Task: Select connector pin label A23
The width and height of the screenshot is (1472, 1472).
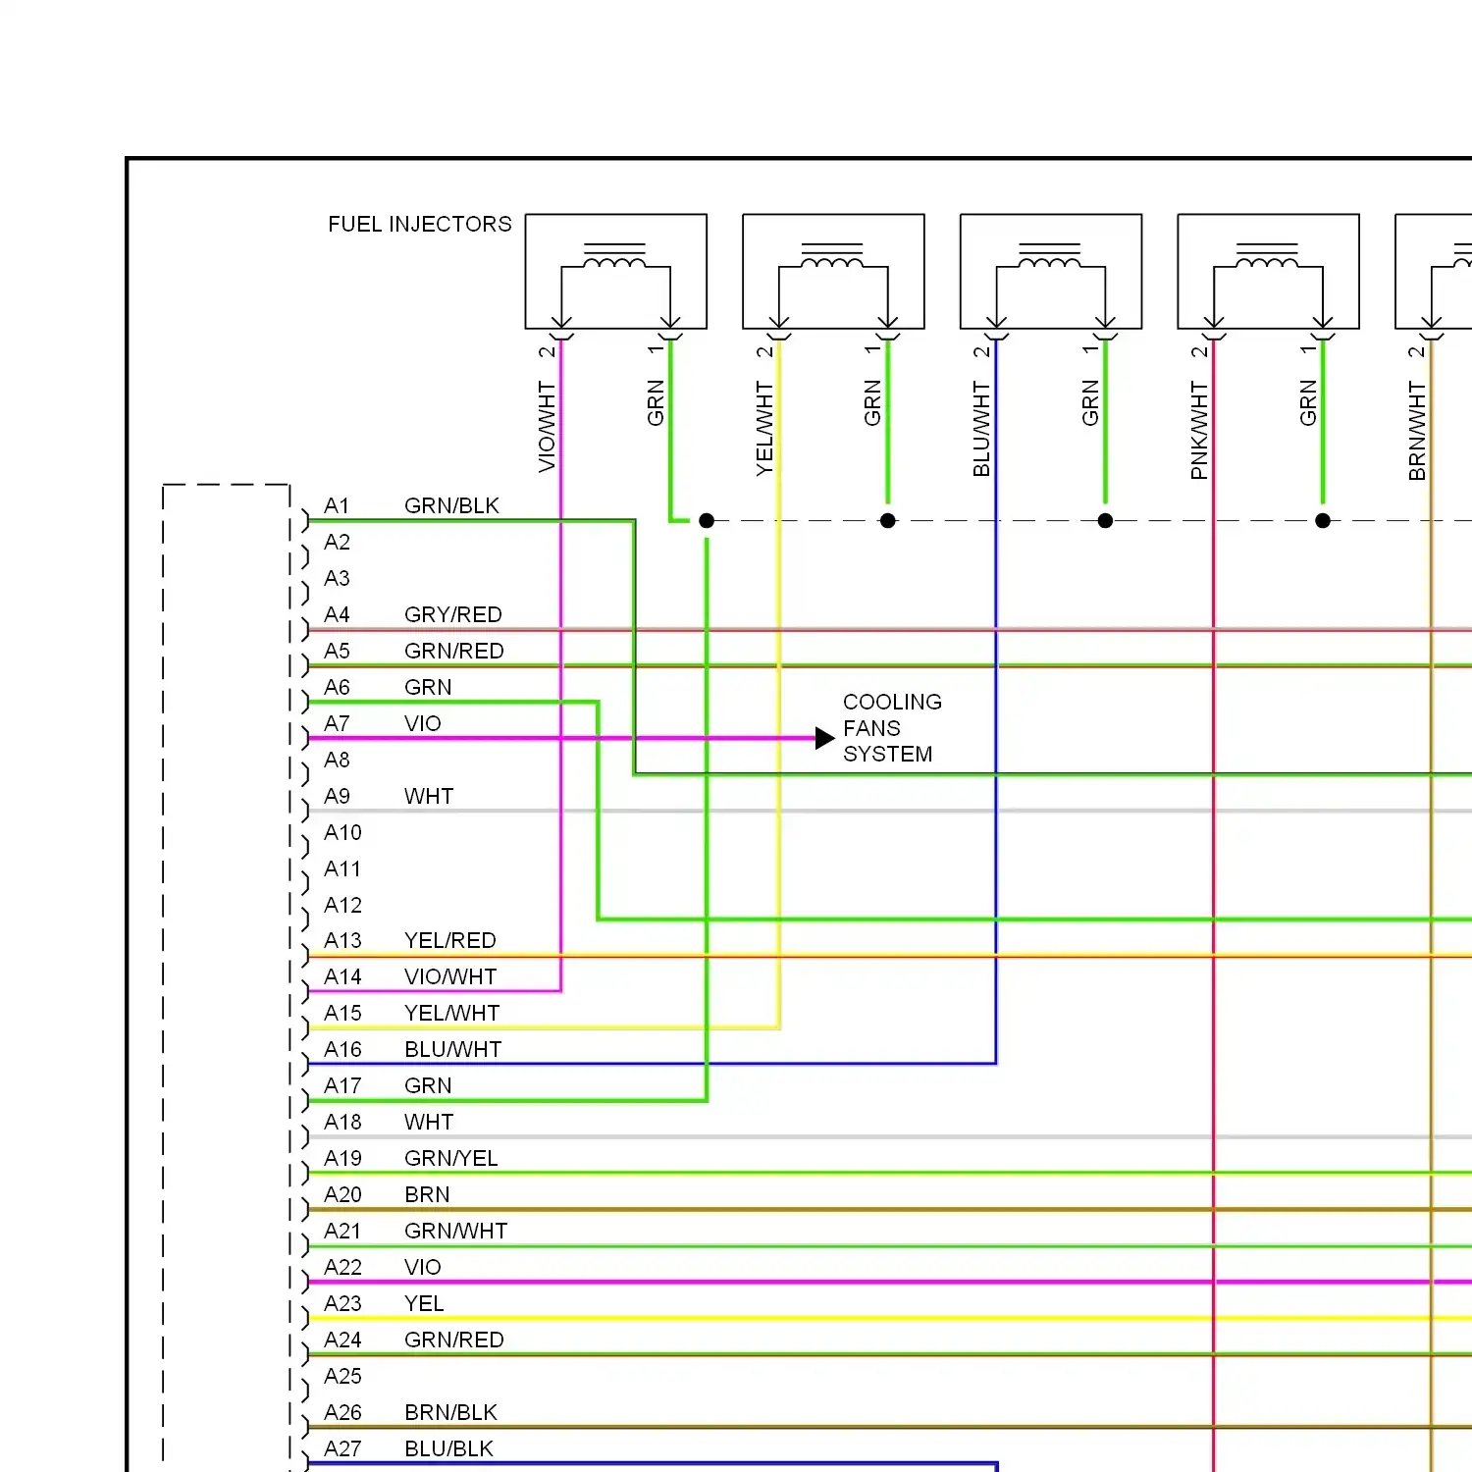Action: pyautogui.click(x=342, y=1304)
